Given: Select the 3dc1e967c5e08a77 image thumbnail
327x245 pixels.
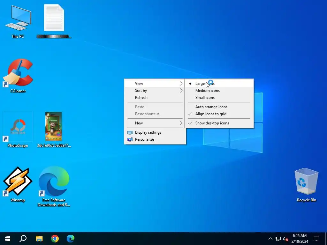Looking at the screenshot, I should pos(54,126).
